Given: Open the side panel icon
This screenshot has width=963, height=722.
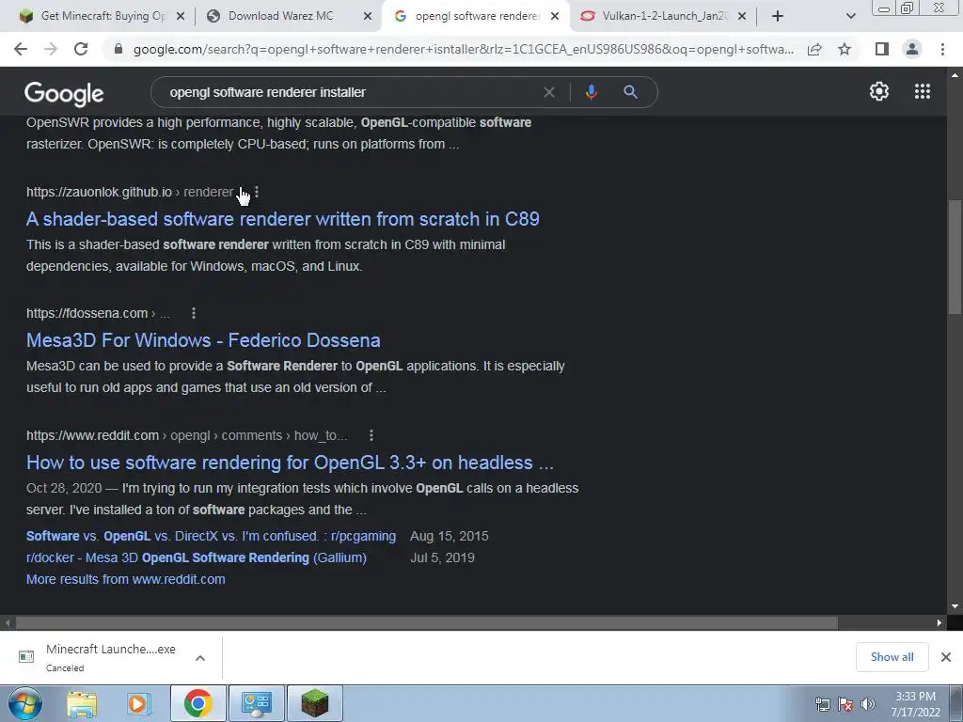Looking at the screenshot, I should [x=882, y=49].
